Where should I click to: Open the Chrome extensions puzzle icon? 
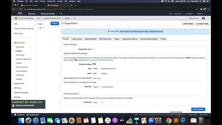point(201,9)
